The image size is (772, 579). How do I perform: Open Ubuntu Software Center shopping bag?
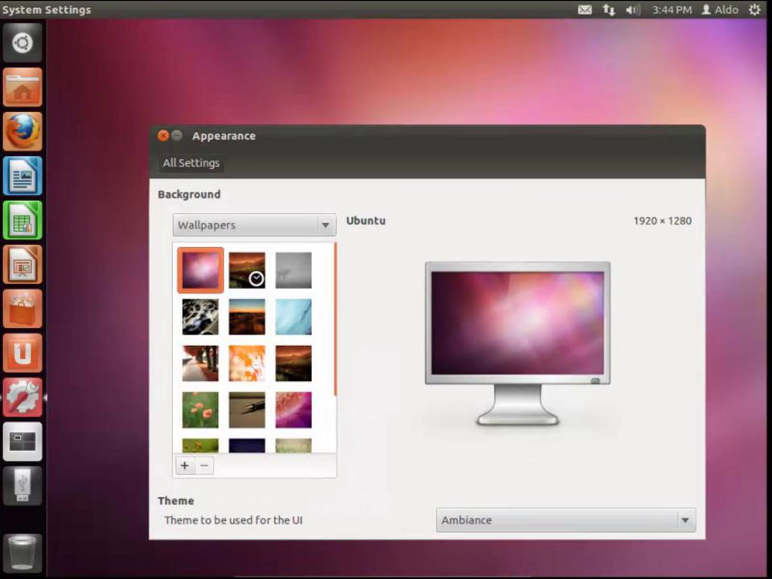(22, 308)
